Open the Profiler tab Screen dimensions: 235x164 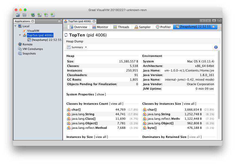tap(163, 27)
